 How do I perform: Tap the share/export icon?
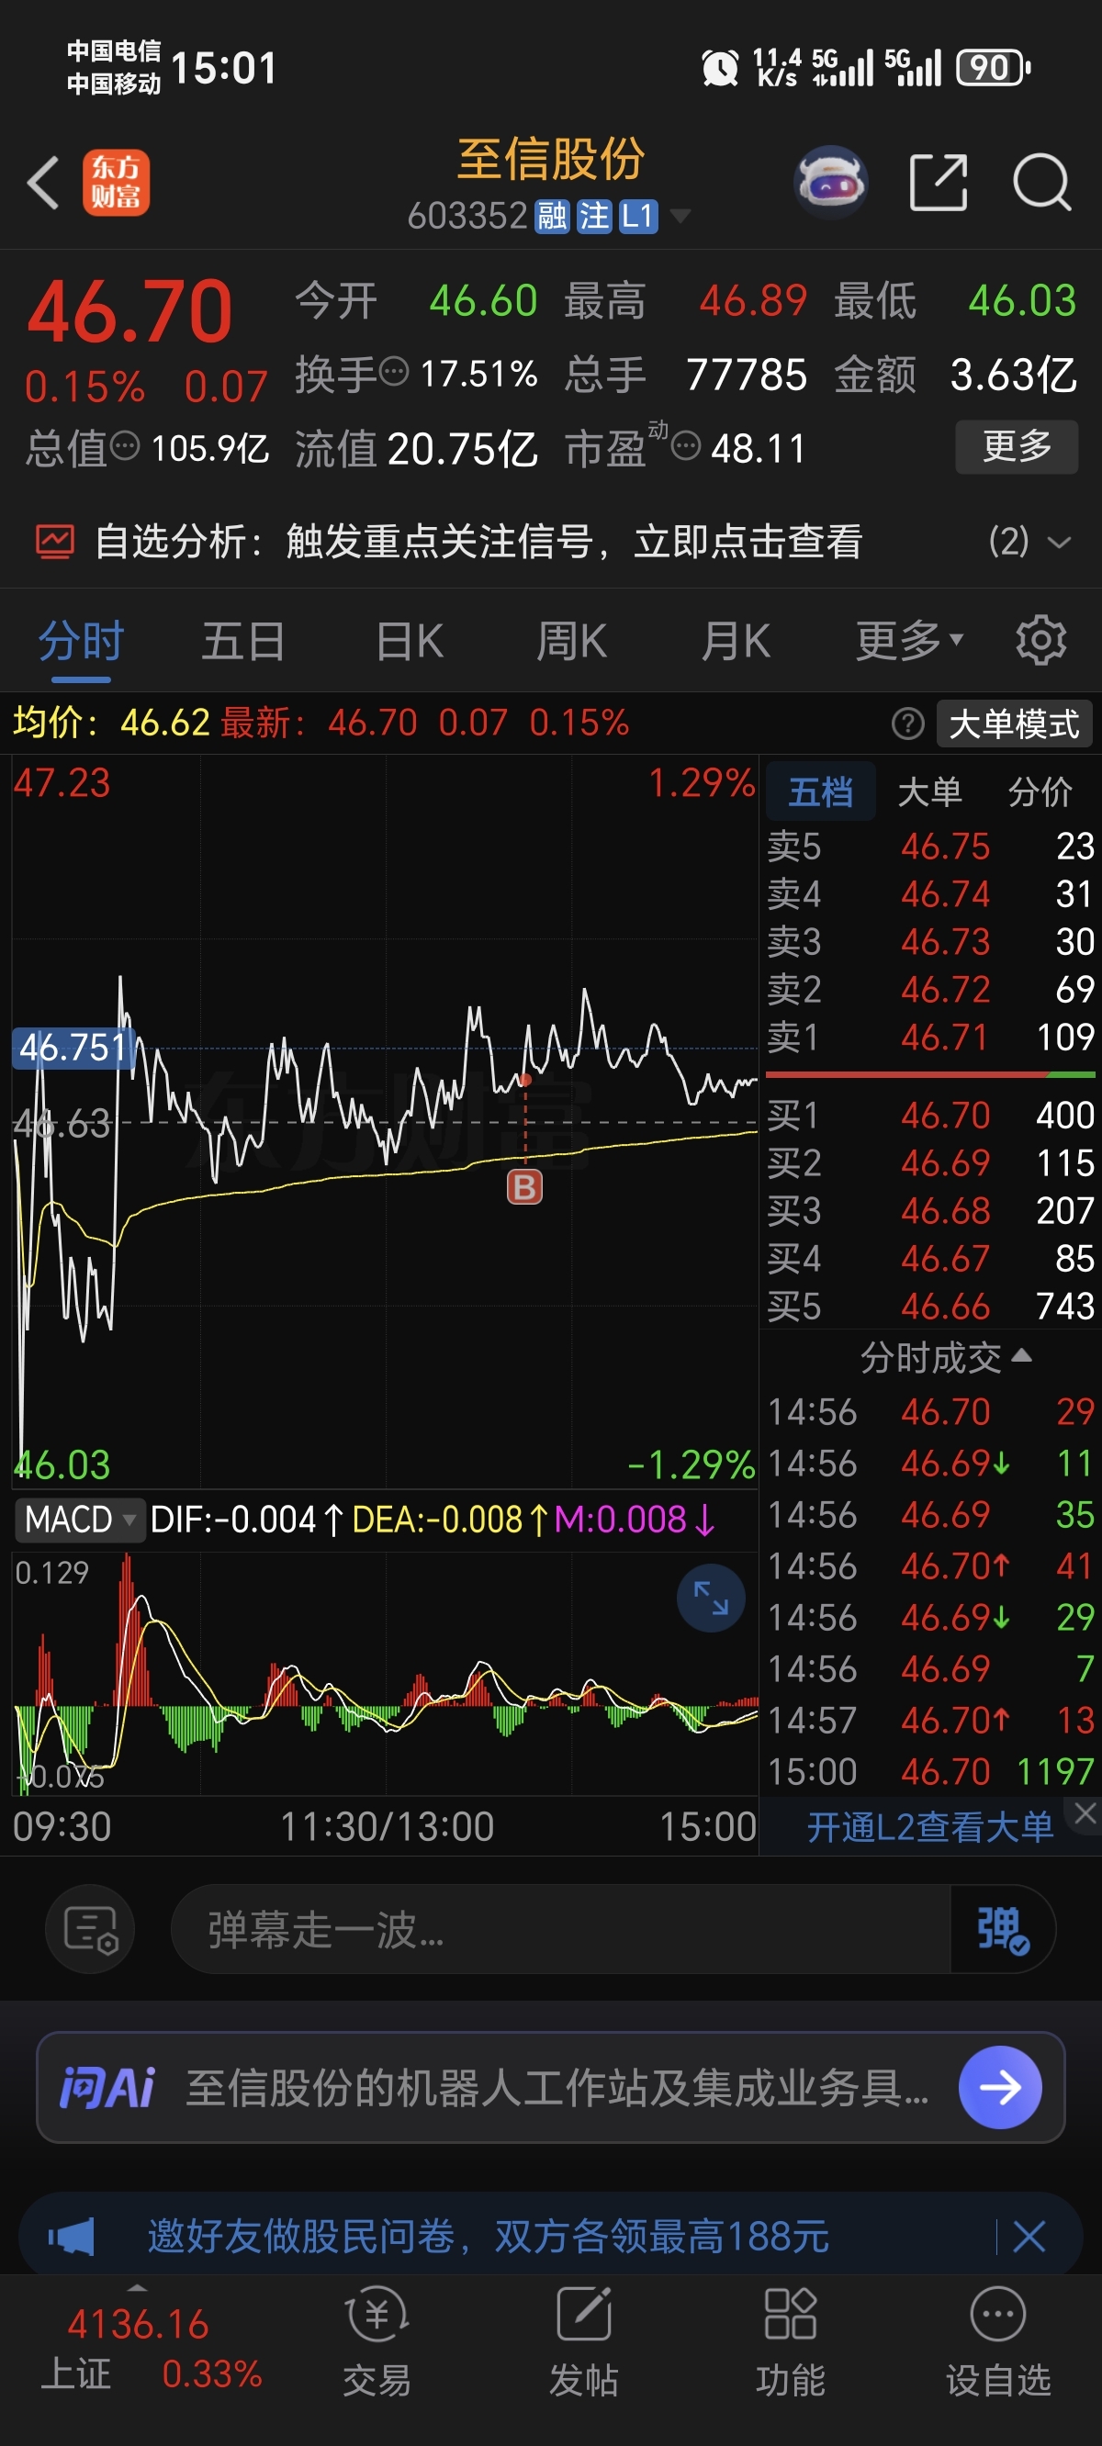point(939,182)
